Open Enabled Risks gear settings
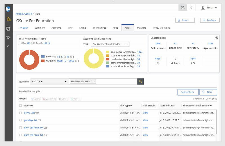This screenshot has height=146, width=225. coord(217,38)
